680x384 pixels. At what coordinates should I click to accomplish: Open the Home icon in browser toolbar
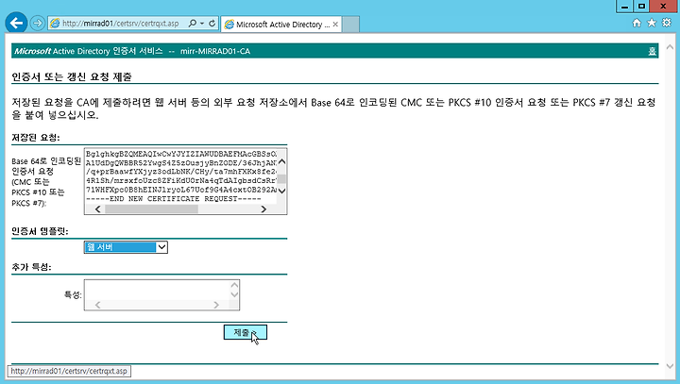point(637,23)
